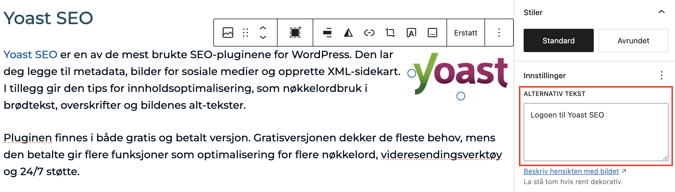
Task: Collapse the Stiler panel chevron
Action: pyautogui.click(x=662, y=12)
